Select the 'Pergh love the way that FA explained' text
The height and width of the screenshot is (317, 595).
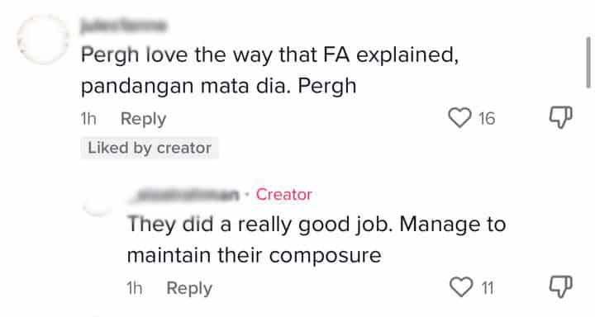269,55
